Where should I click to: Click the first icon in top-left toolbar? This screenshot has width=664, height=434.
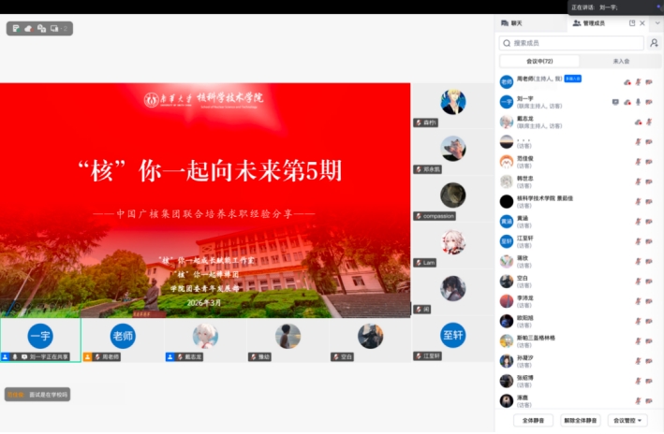pyautogui.click(x=16, y=29)
